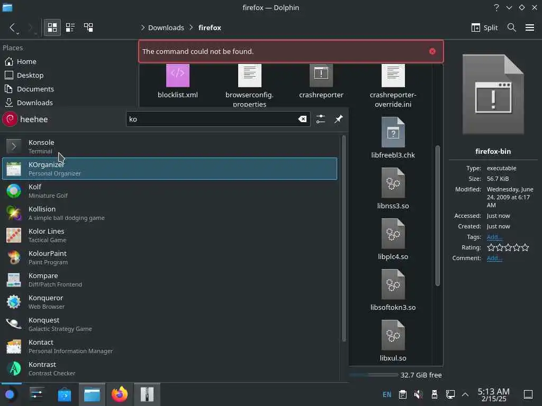This screenshot has height=406, width=542.
Task: Set rating to three stars
Action: (508, 247)
